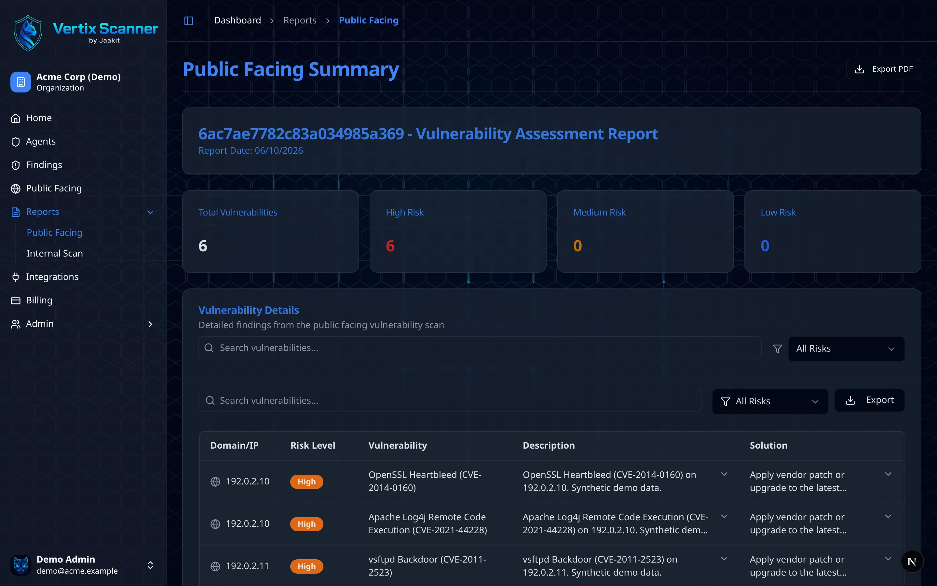Click the Acme Corp (Demo) organization name
The height and width of the screenshot is (586, 937).
[79, 77]
